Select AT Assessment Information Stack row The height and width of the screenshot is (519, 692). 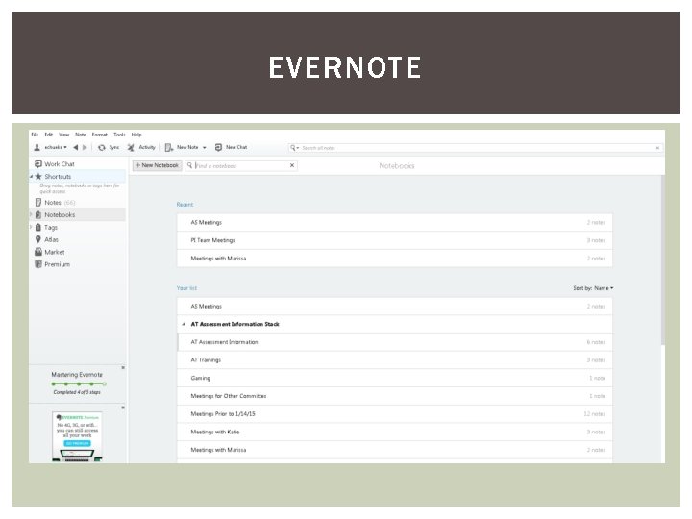click(395, 325)
